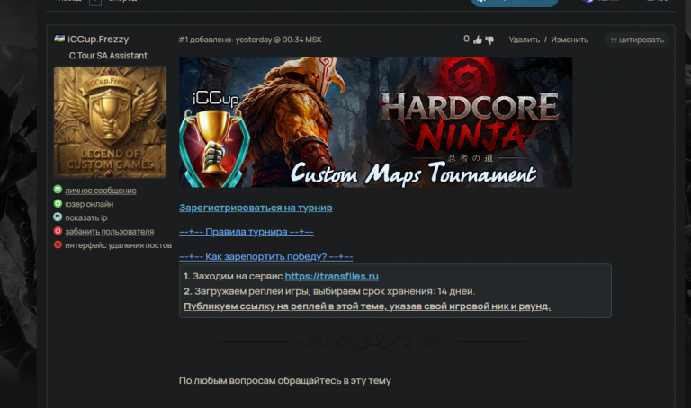Click the 'C.Tour SA Assistant' title text
Image resolution: width=691 pixels, height=408 pixels.
click(108, 56)
